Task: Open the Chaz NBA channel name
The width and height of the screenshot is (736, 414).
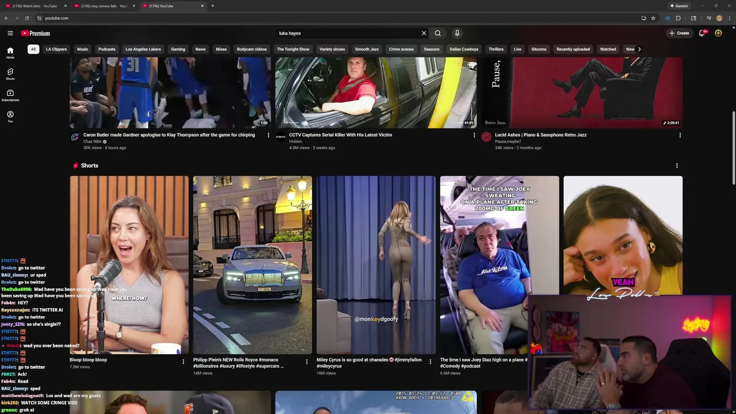Action: [93, 141]
